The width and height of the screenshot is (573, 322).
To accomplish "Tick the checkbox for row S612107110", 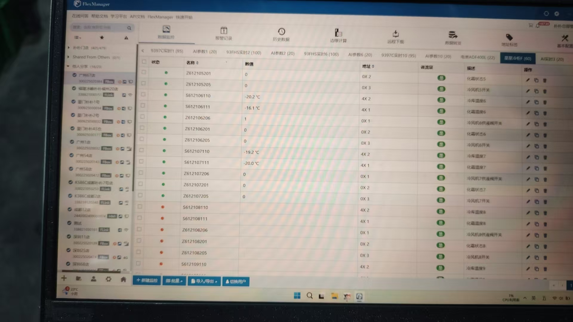I will tap(141, 150).
